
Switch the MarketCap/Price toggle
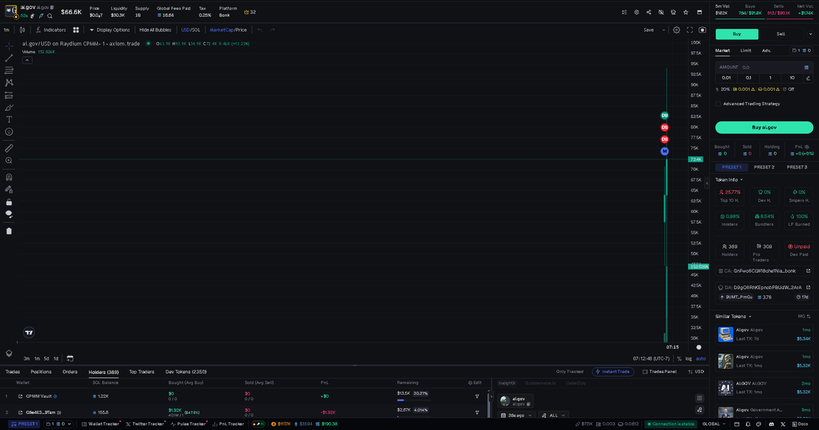coord(228,30)
